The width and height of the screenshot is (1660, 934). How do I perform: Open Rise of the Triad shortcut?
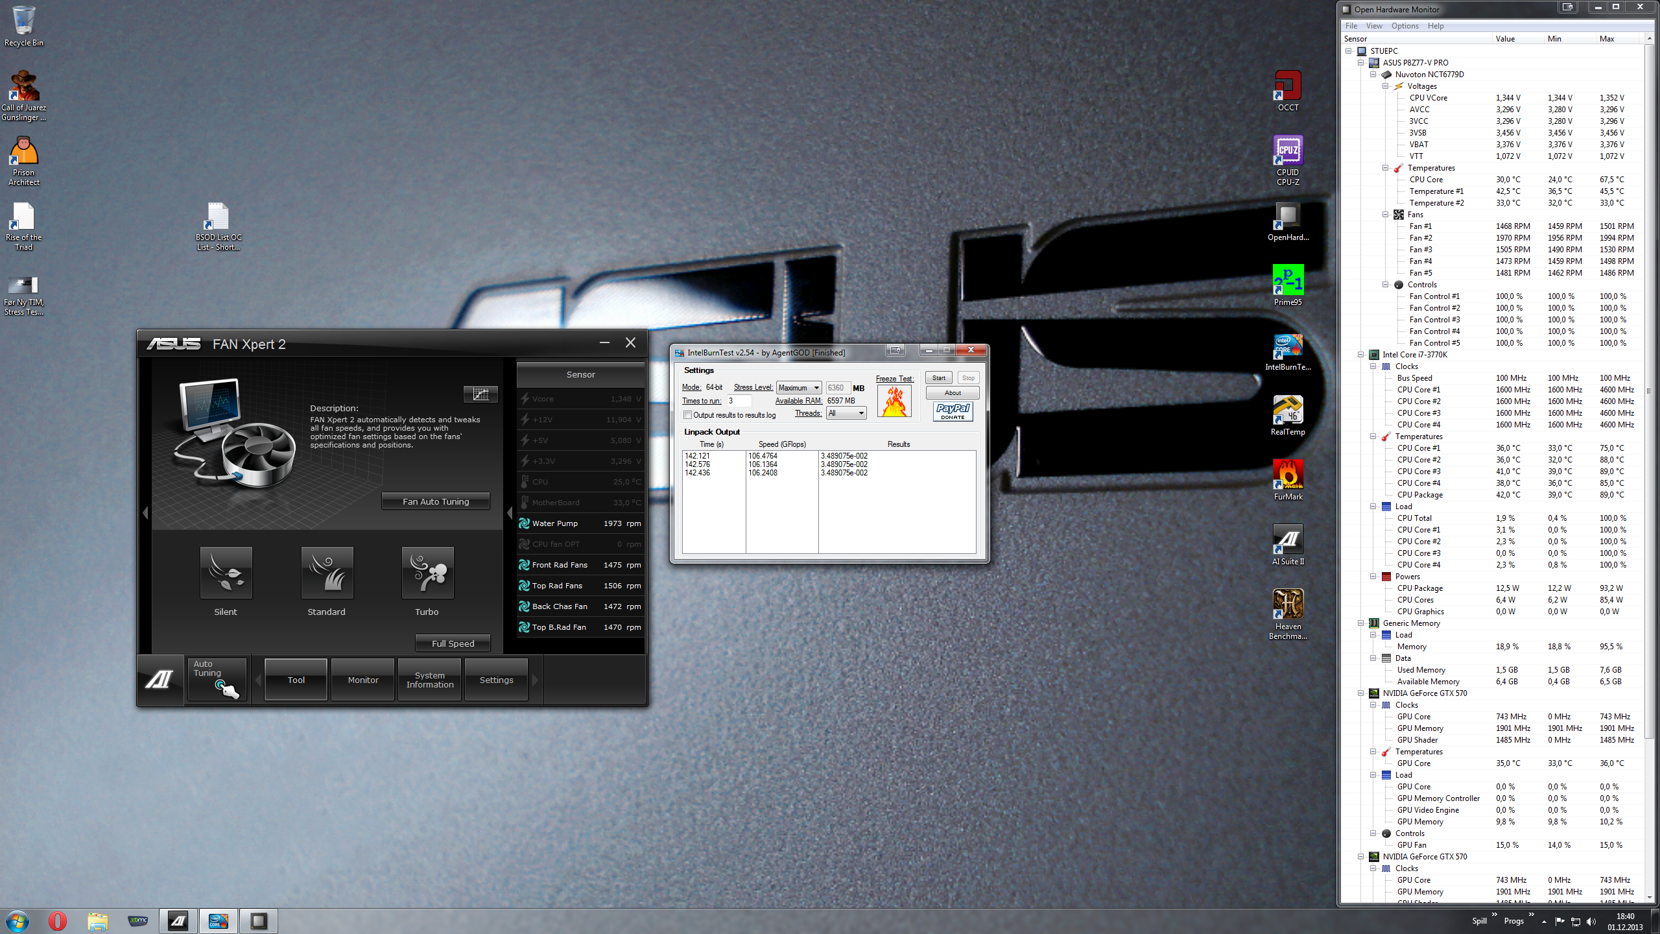tap(23, 226)
